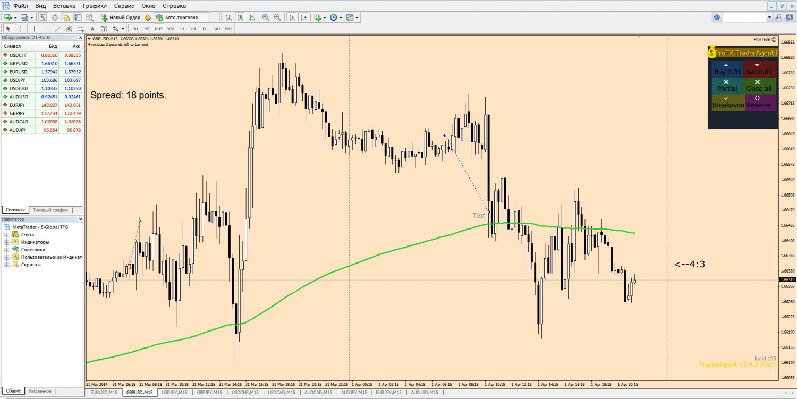The image size is (797, 399).
Task: Open MetaEditor yellow book icon
Action: tap(148, 18)
